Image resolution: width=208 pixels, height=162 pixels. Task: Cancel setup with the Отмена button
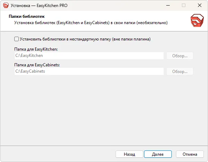[190, 154]
